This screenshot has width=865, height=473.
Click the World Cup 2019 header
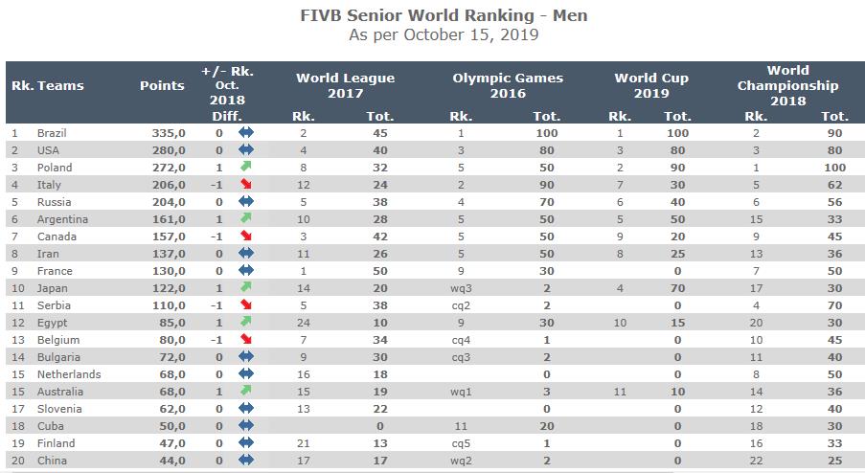pos(650,85)
